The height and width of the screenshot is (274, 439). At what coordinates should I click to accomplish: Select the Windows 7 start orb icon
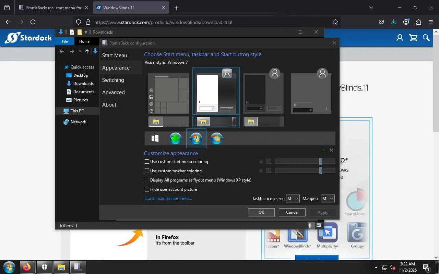196,138
